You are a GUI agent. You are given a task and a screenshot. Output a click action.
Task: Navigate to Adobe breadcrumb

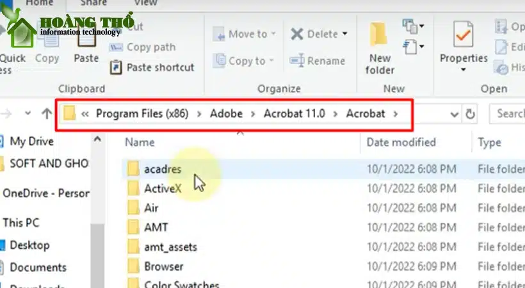point(226,114)
